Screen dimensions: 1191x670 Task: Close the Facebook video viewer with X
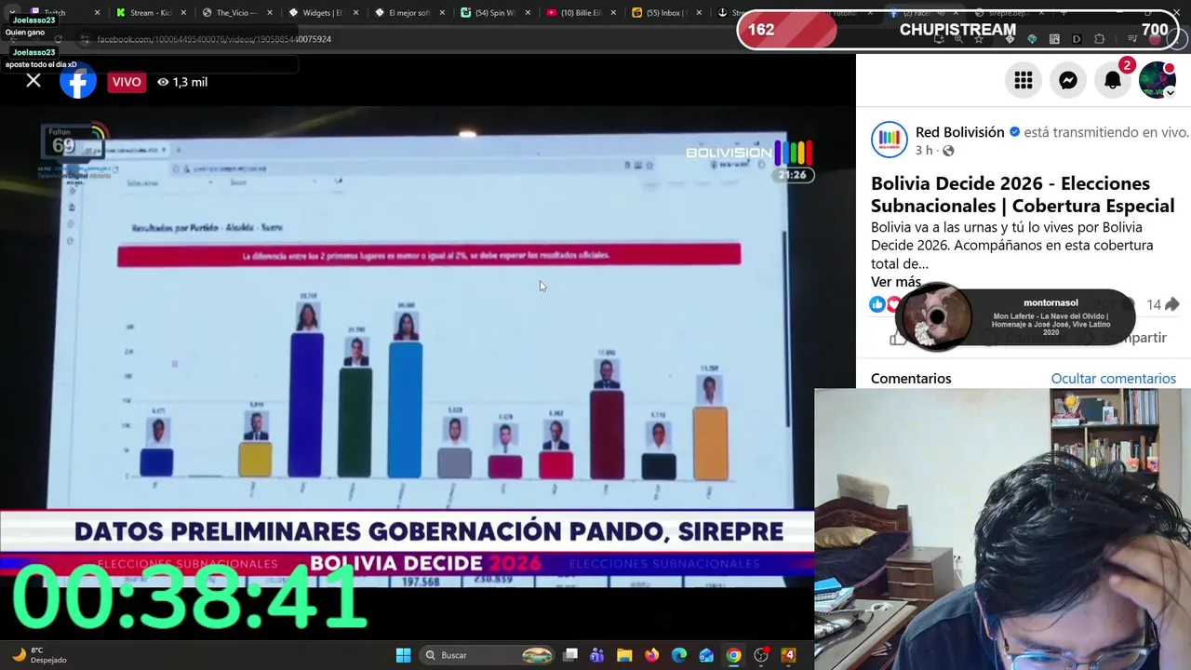33,81
